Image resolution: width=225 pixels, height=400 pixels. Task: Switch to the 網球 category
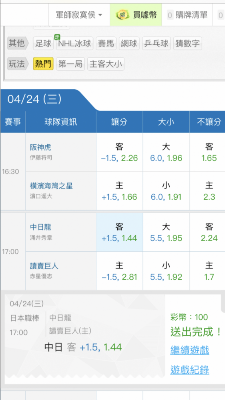point(129,44)
